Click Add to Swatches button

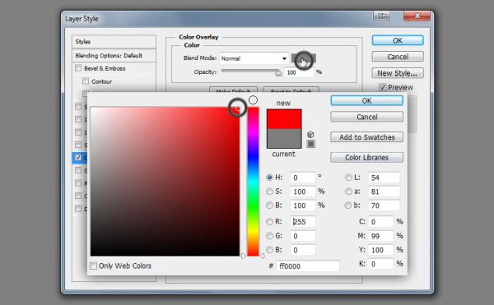pyautogui.click(x=366, y=137)
